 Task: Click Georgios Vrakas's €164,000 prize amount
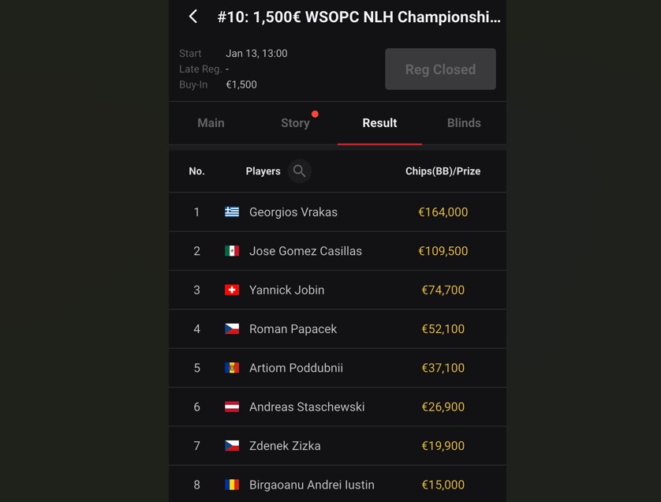(x=443, y=212)
